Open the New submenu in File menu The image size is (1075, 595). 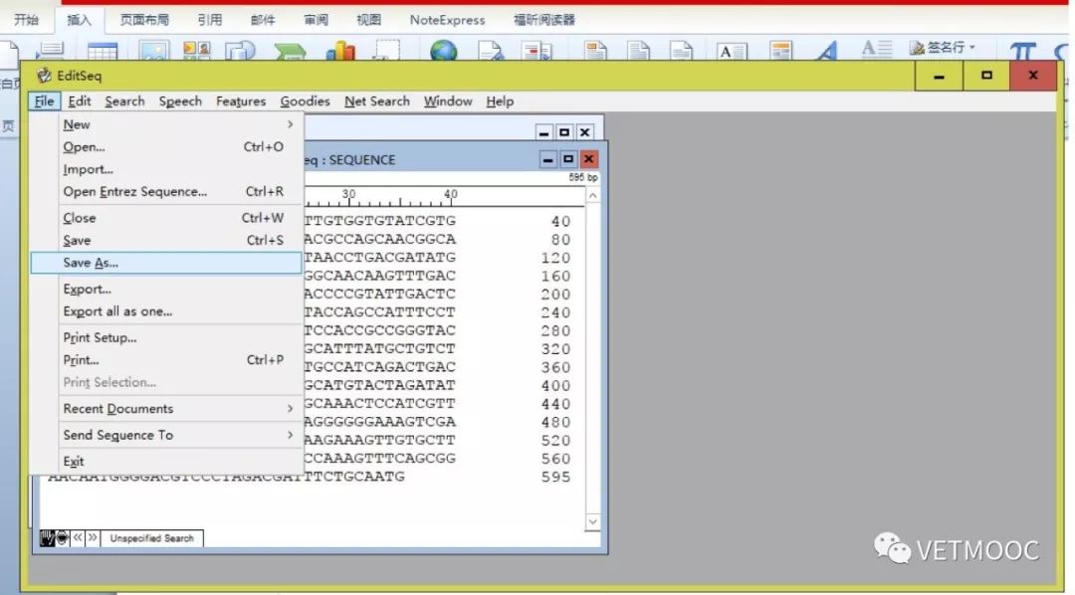(166, 124)
